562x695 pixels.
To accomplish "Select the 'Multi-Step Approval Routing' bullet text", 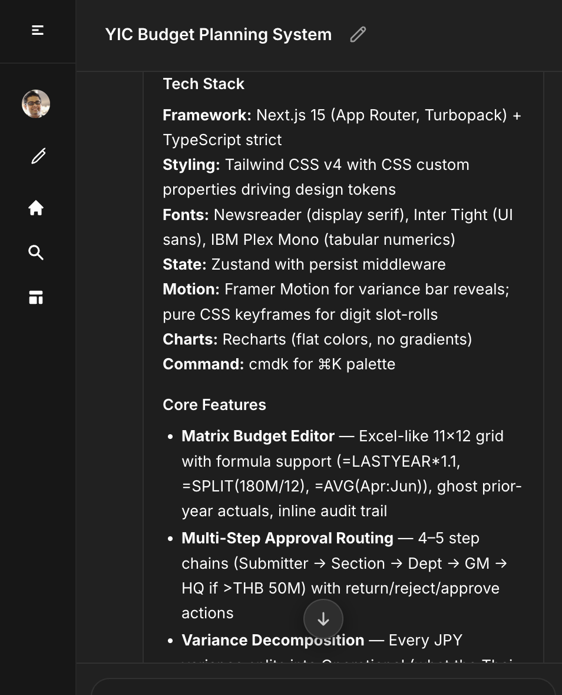I will (287, 537).
